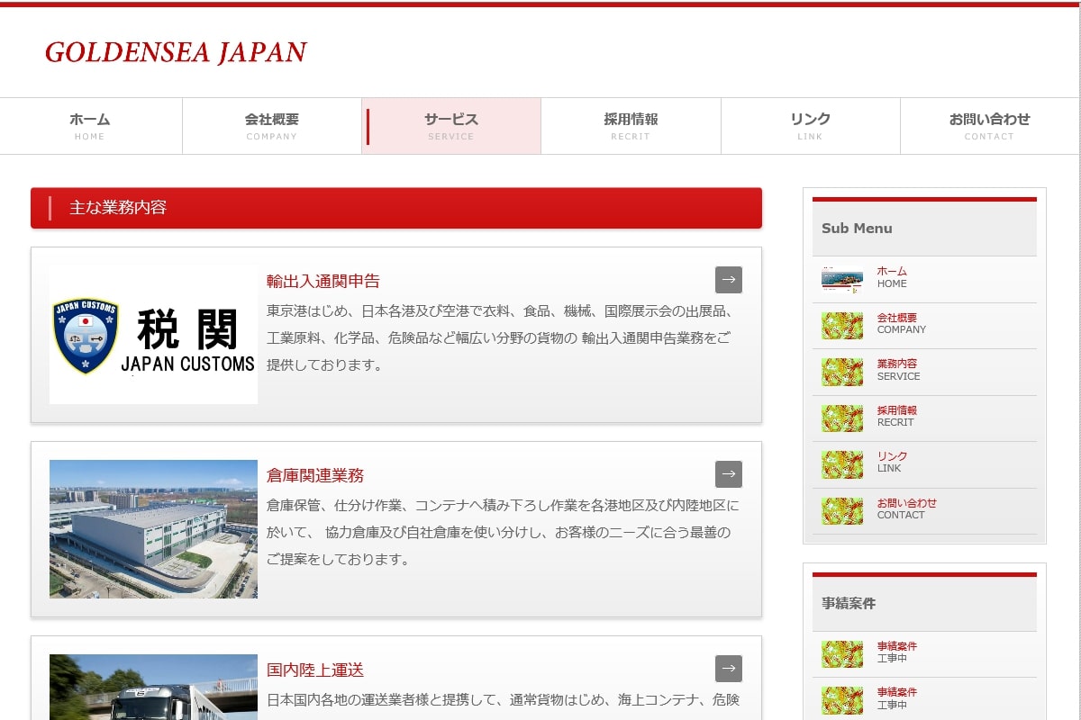Open the ホーム HOME navigation tab
The image size is (1081, 720).
click(91, 126)
